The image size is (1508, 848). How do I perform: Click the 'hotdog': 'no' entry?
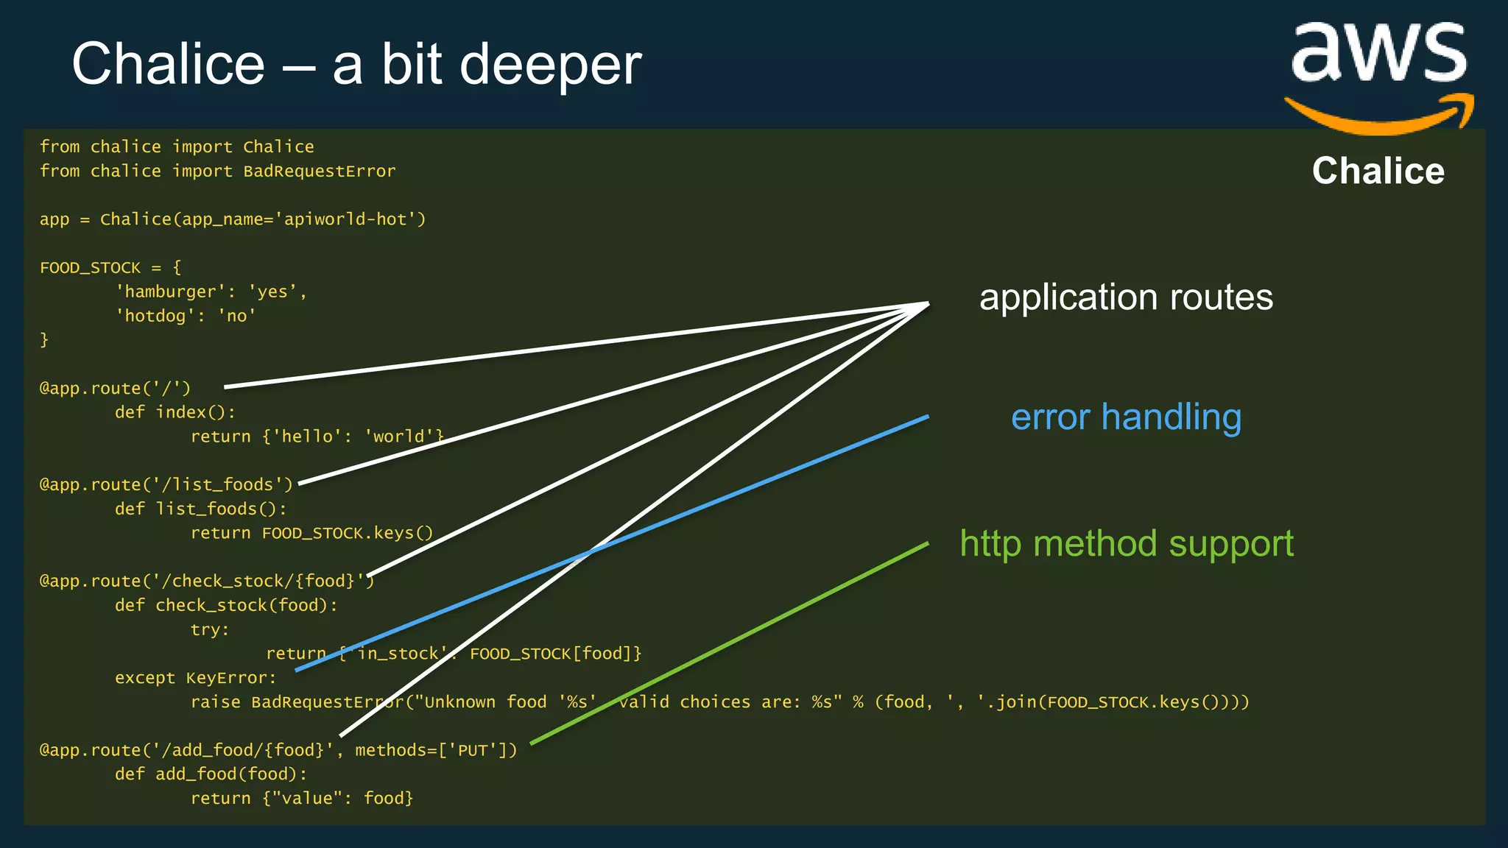click(x=186, y=316)
